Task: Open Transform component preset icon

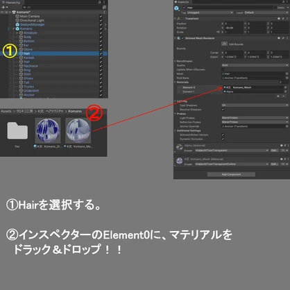Action: pos(283,19)
